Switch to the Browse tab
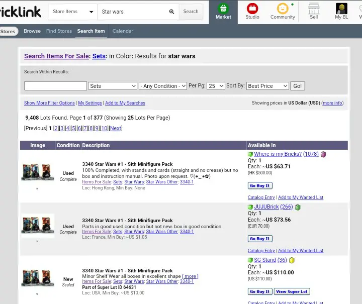362x304 pixels. [x=32, y=31]
